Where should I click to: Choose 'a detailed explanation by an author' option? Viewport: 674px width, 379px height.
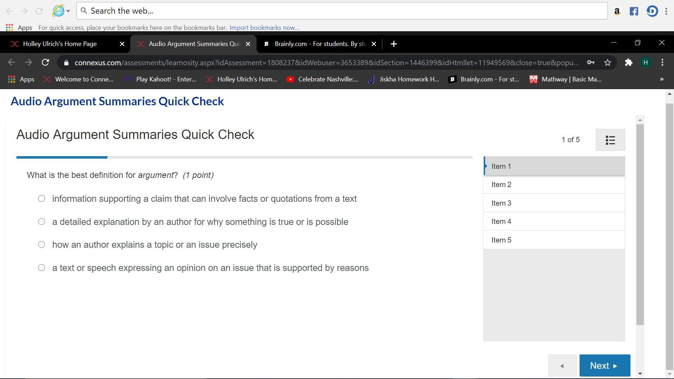click(41, 222)
